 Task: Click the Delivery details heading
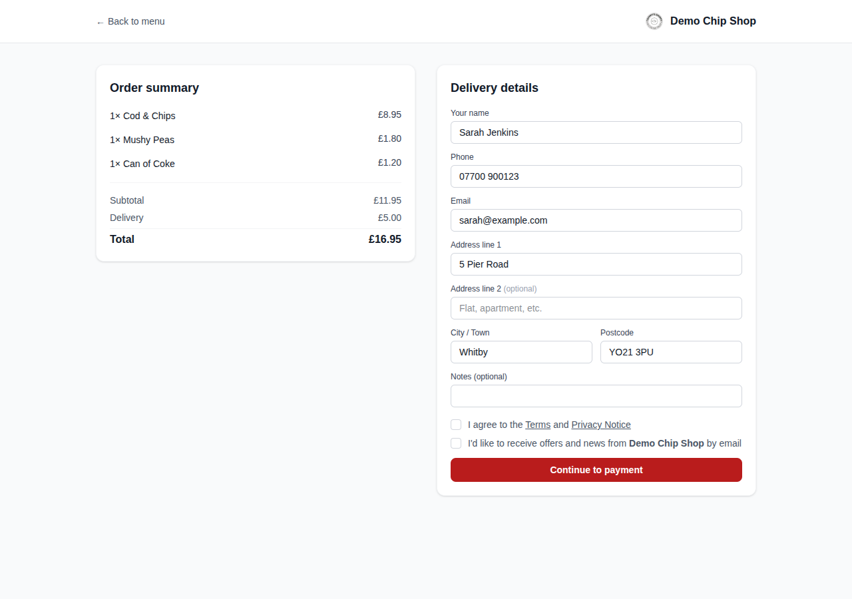495,88
